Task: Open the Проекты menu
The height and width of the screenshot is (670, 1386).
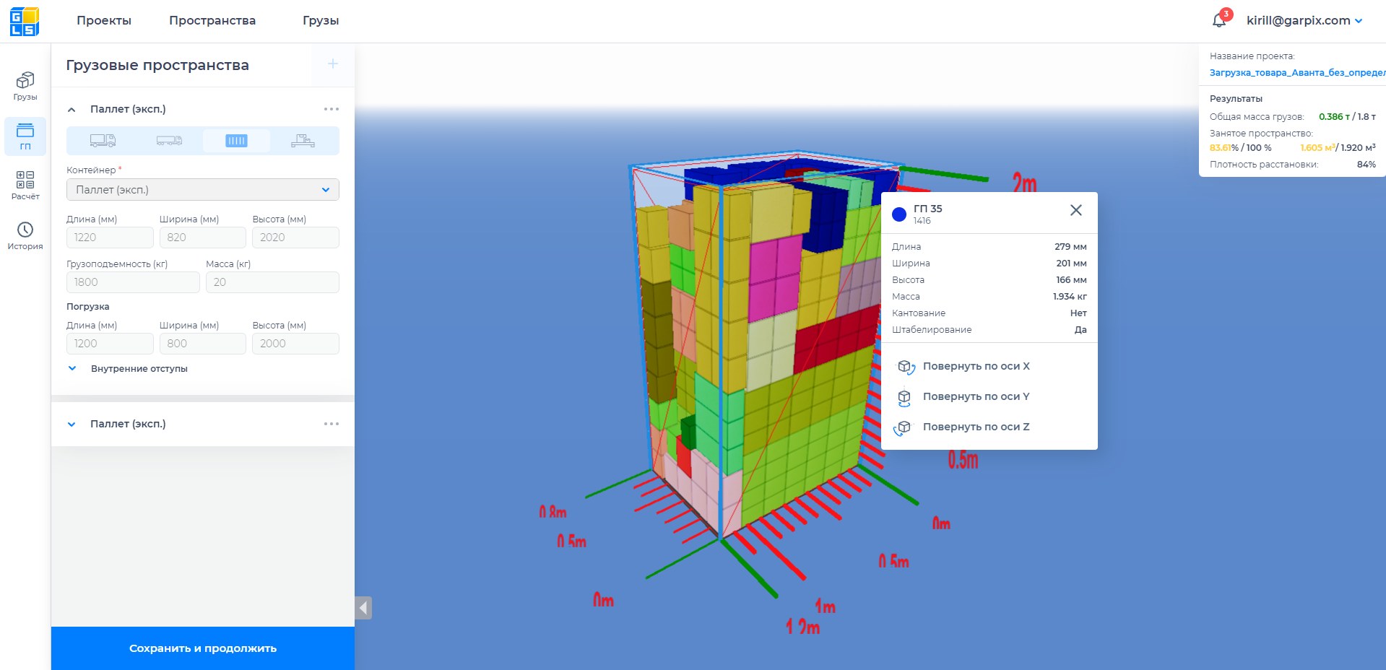Action: (104, 20)
